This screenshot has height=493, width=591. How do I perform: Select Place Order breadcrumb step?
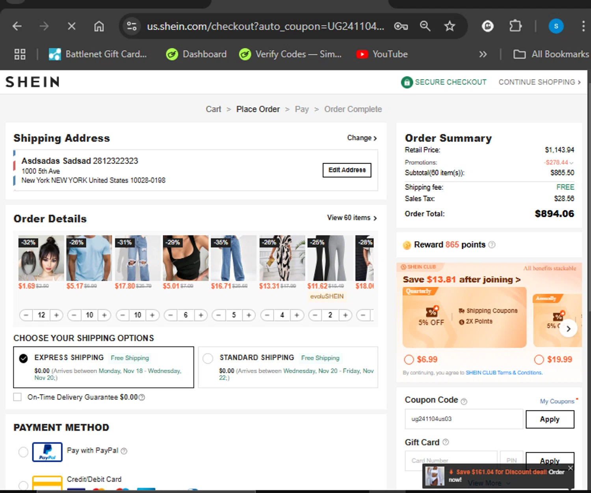point(258,109)
